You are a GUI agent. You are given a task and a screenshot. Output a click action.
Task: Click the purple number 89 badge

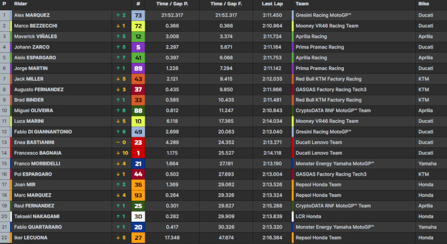(x=138, y=68)
